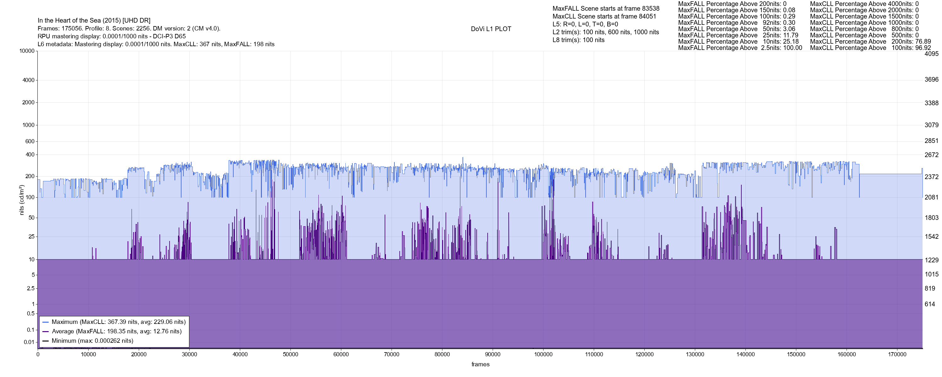This screenshot has width=942, height=377.
Task: Click the DoVi L1 PLOT title
Action: (x=491, y=29)
